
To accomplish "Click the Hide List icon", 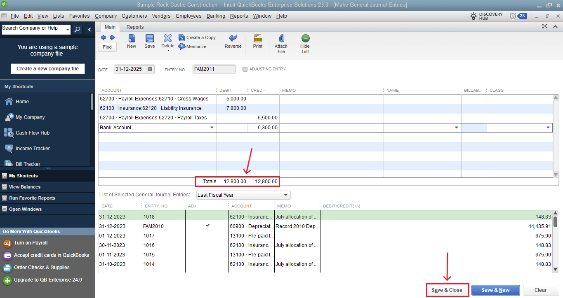I will pos(305,39).
